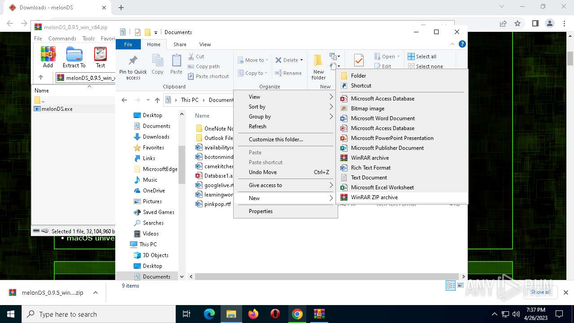574x323 pixels.
Task: Create new Shortcut from submenu
Action: click(402, 86)
